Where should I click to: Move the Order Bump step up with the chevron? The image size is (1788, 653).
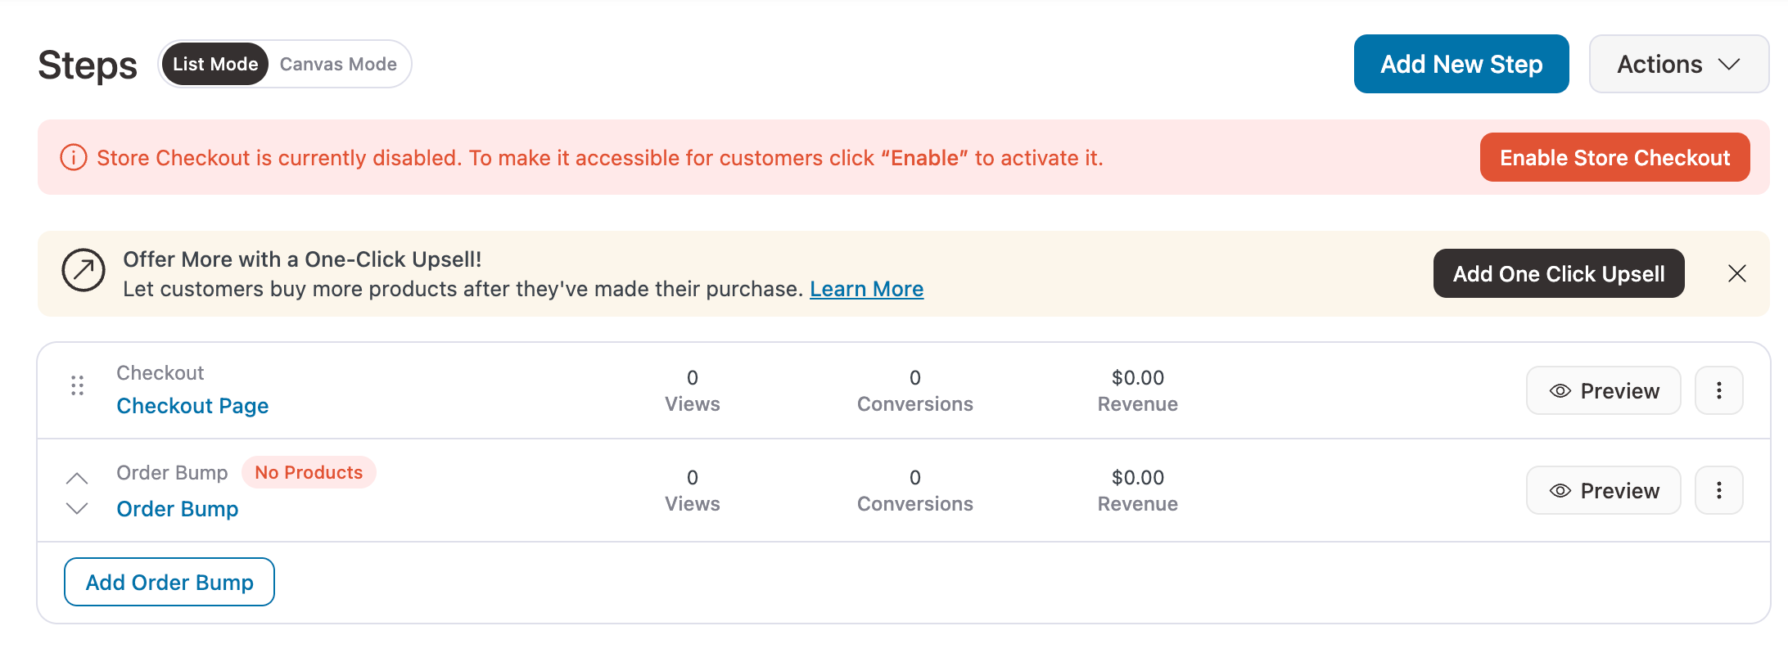coord(78,477)
